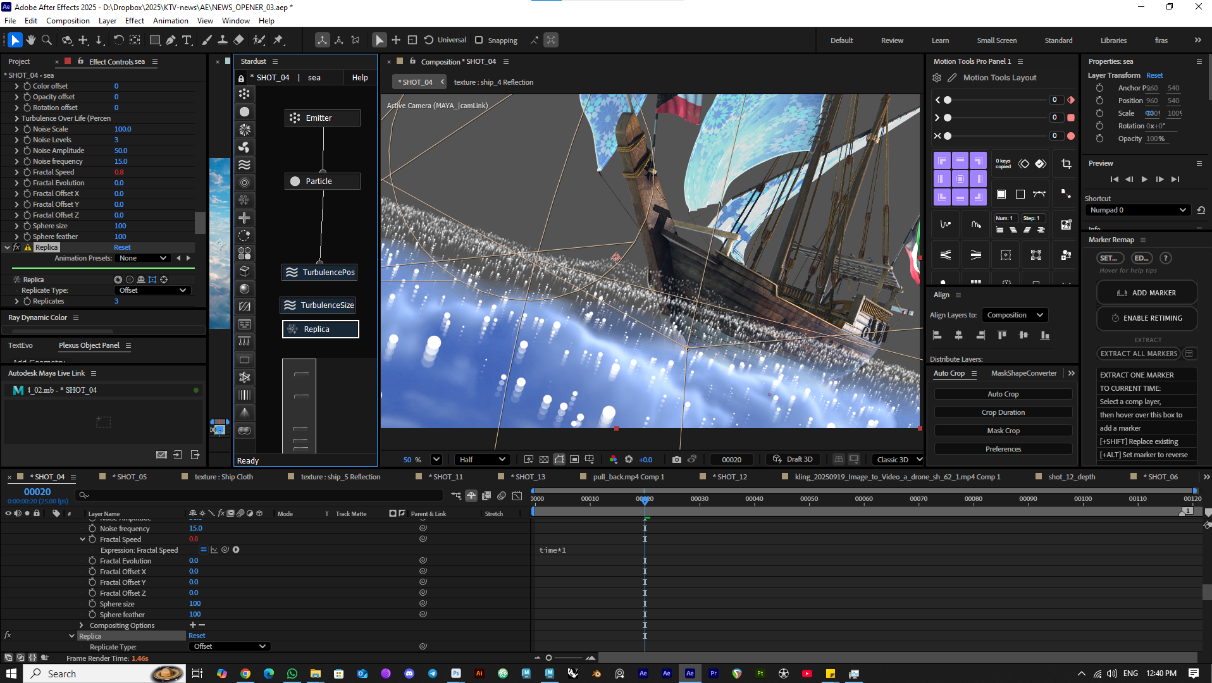Click the timeline layer search field

point(259,495)
